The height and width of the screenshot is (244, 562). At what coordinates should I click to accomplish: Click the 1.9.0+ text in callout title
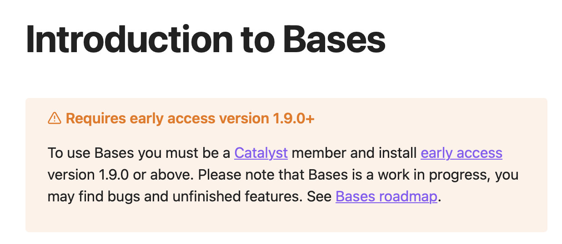click(294, 119)
